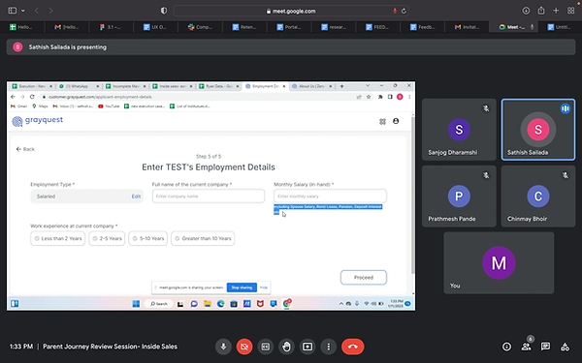
Task: Open chat with everyone panel
Action: pyautogui.click(x=545, y=347)
